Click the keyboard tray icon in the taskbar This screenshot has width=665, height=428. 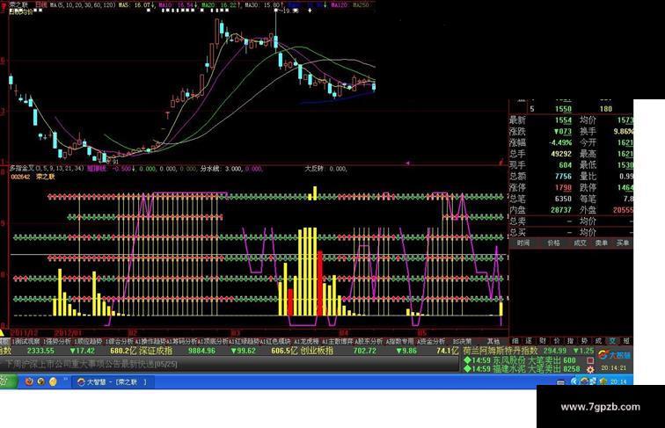[x=560, y=382]
